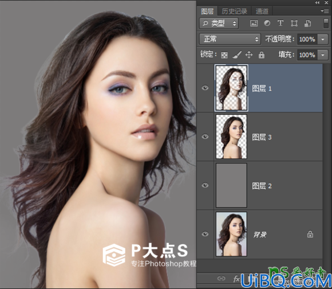Open the layers panel flyout menu
Screen dimensions: 332x289
coord(325,11)
